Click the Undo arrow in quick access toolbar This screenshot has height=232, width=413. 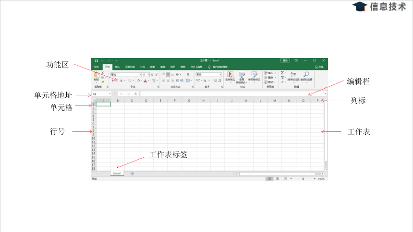[102, 61]
